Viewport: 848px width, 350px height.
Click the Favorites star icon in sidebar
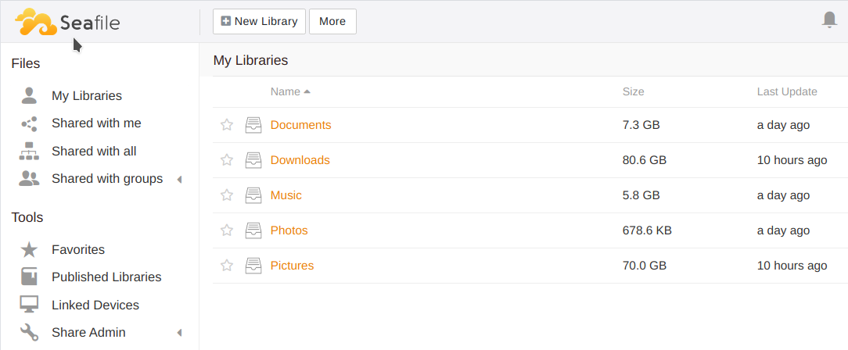29,249
